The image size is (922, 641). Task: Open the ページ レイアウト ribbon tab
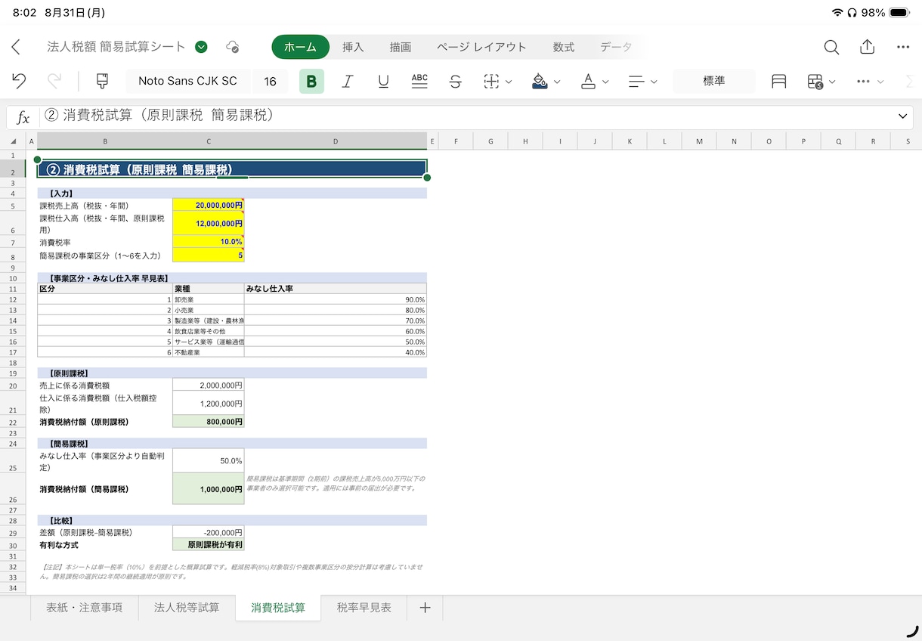pos(481,47)
